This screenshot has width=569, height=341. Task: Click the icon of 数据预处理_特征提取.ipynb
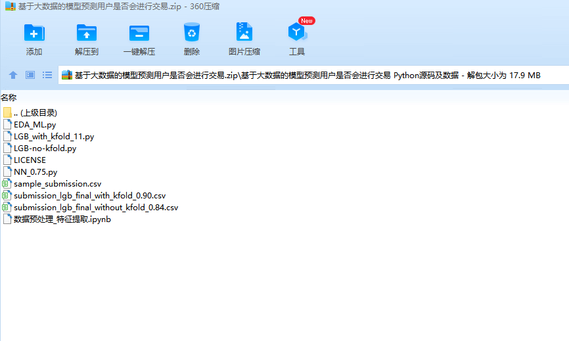click(7, 219)
